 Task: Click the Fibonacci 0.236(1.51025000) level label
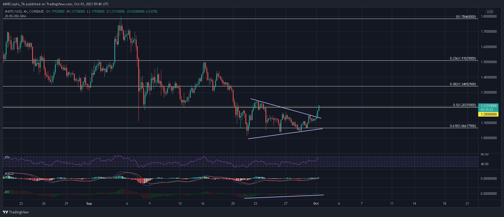(x=463, y=58)
